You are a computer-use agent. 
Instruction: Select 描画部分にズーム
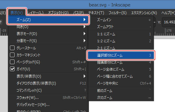click(x=121, y=62)
